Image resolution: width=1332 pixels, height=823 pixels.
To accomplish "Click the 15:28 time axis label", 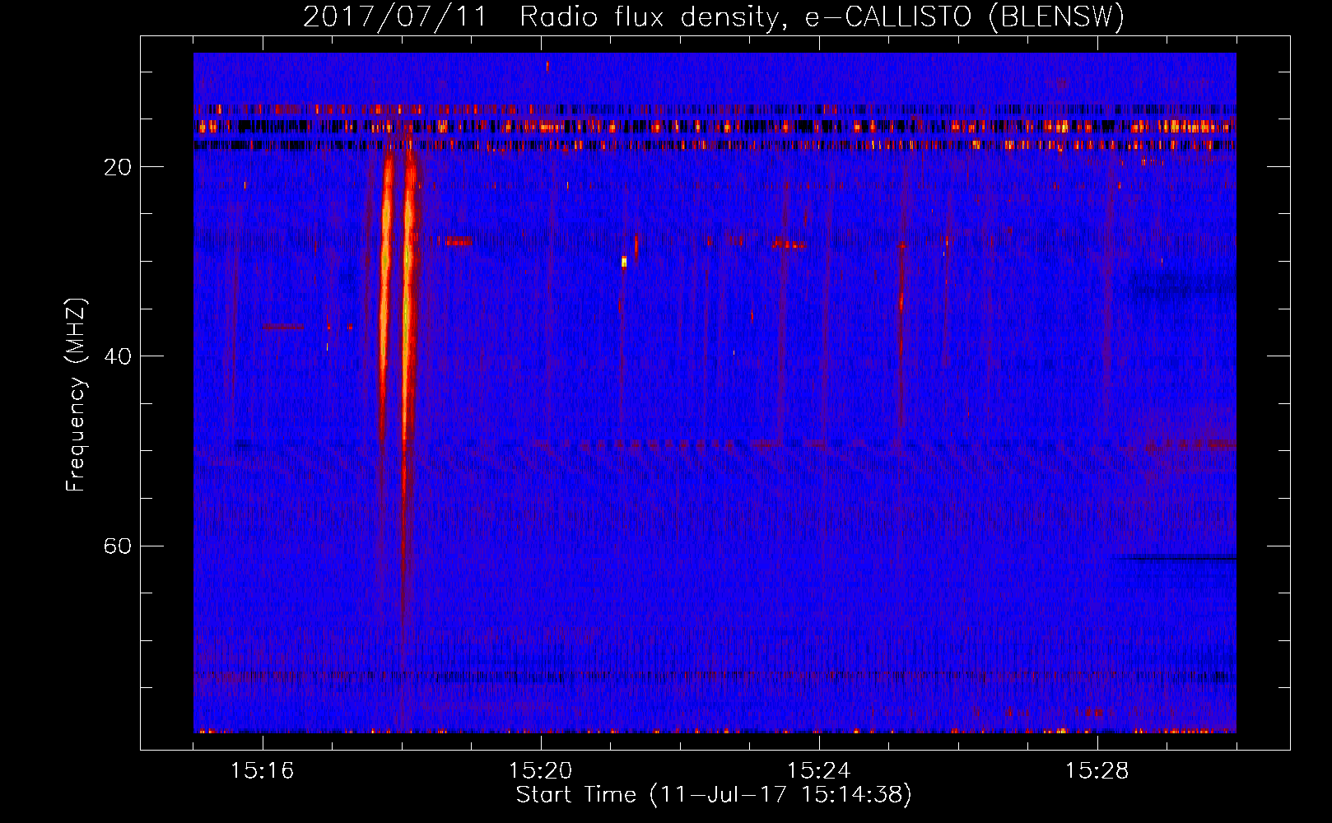I will tap(1097, 771).
